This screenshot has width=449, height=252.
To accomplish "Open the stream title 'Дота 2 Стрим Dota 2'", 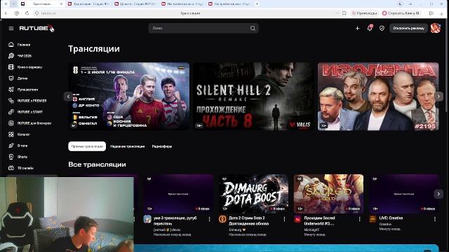I will point(248,220).
